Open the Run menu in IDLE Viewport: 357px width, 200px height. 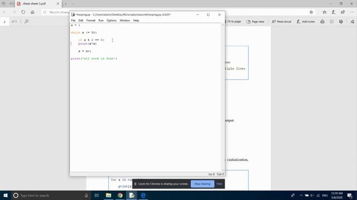click(x=101, y=21)
